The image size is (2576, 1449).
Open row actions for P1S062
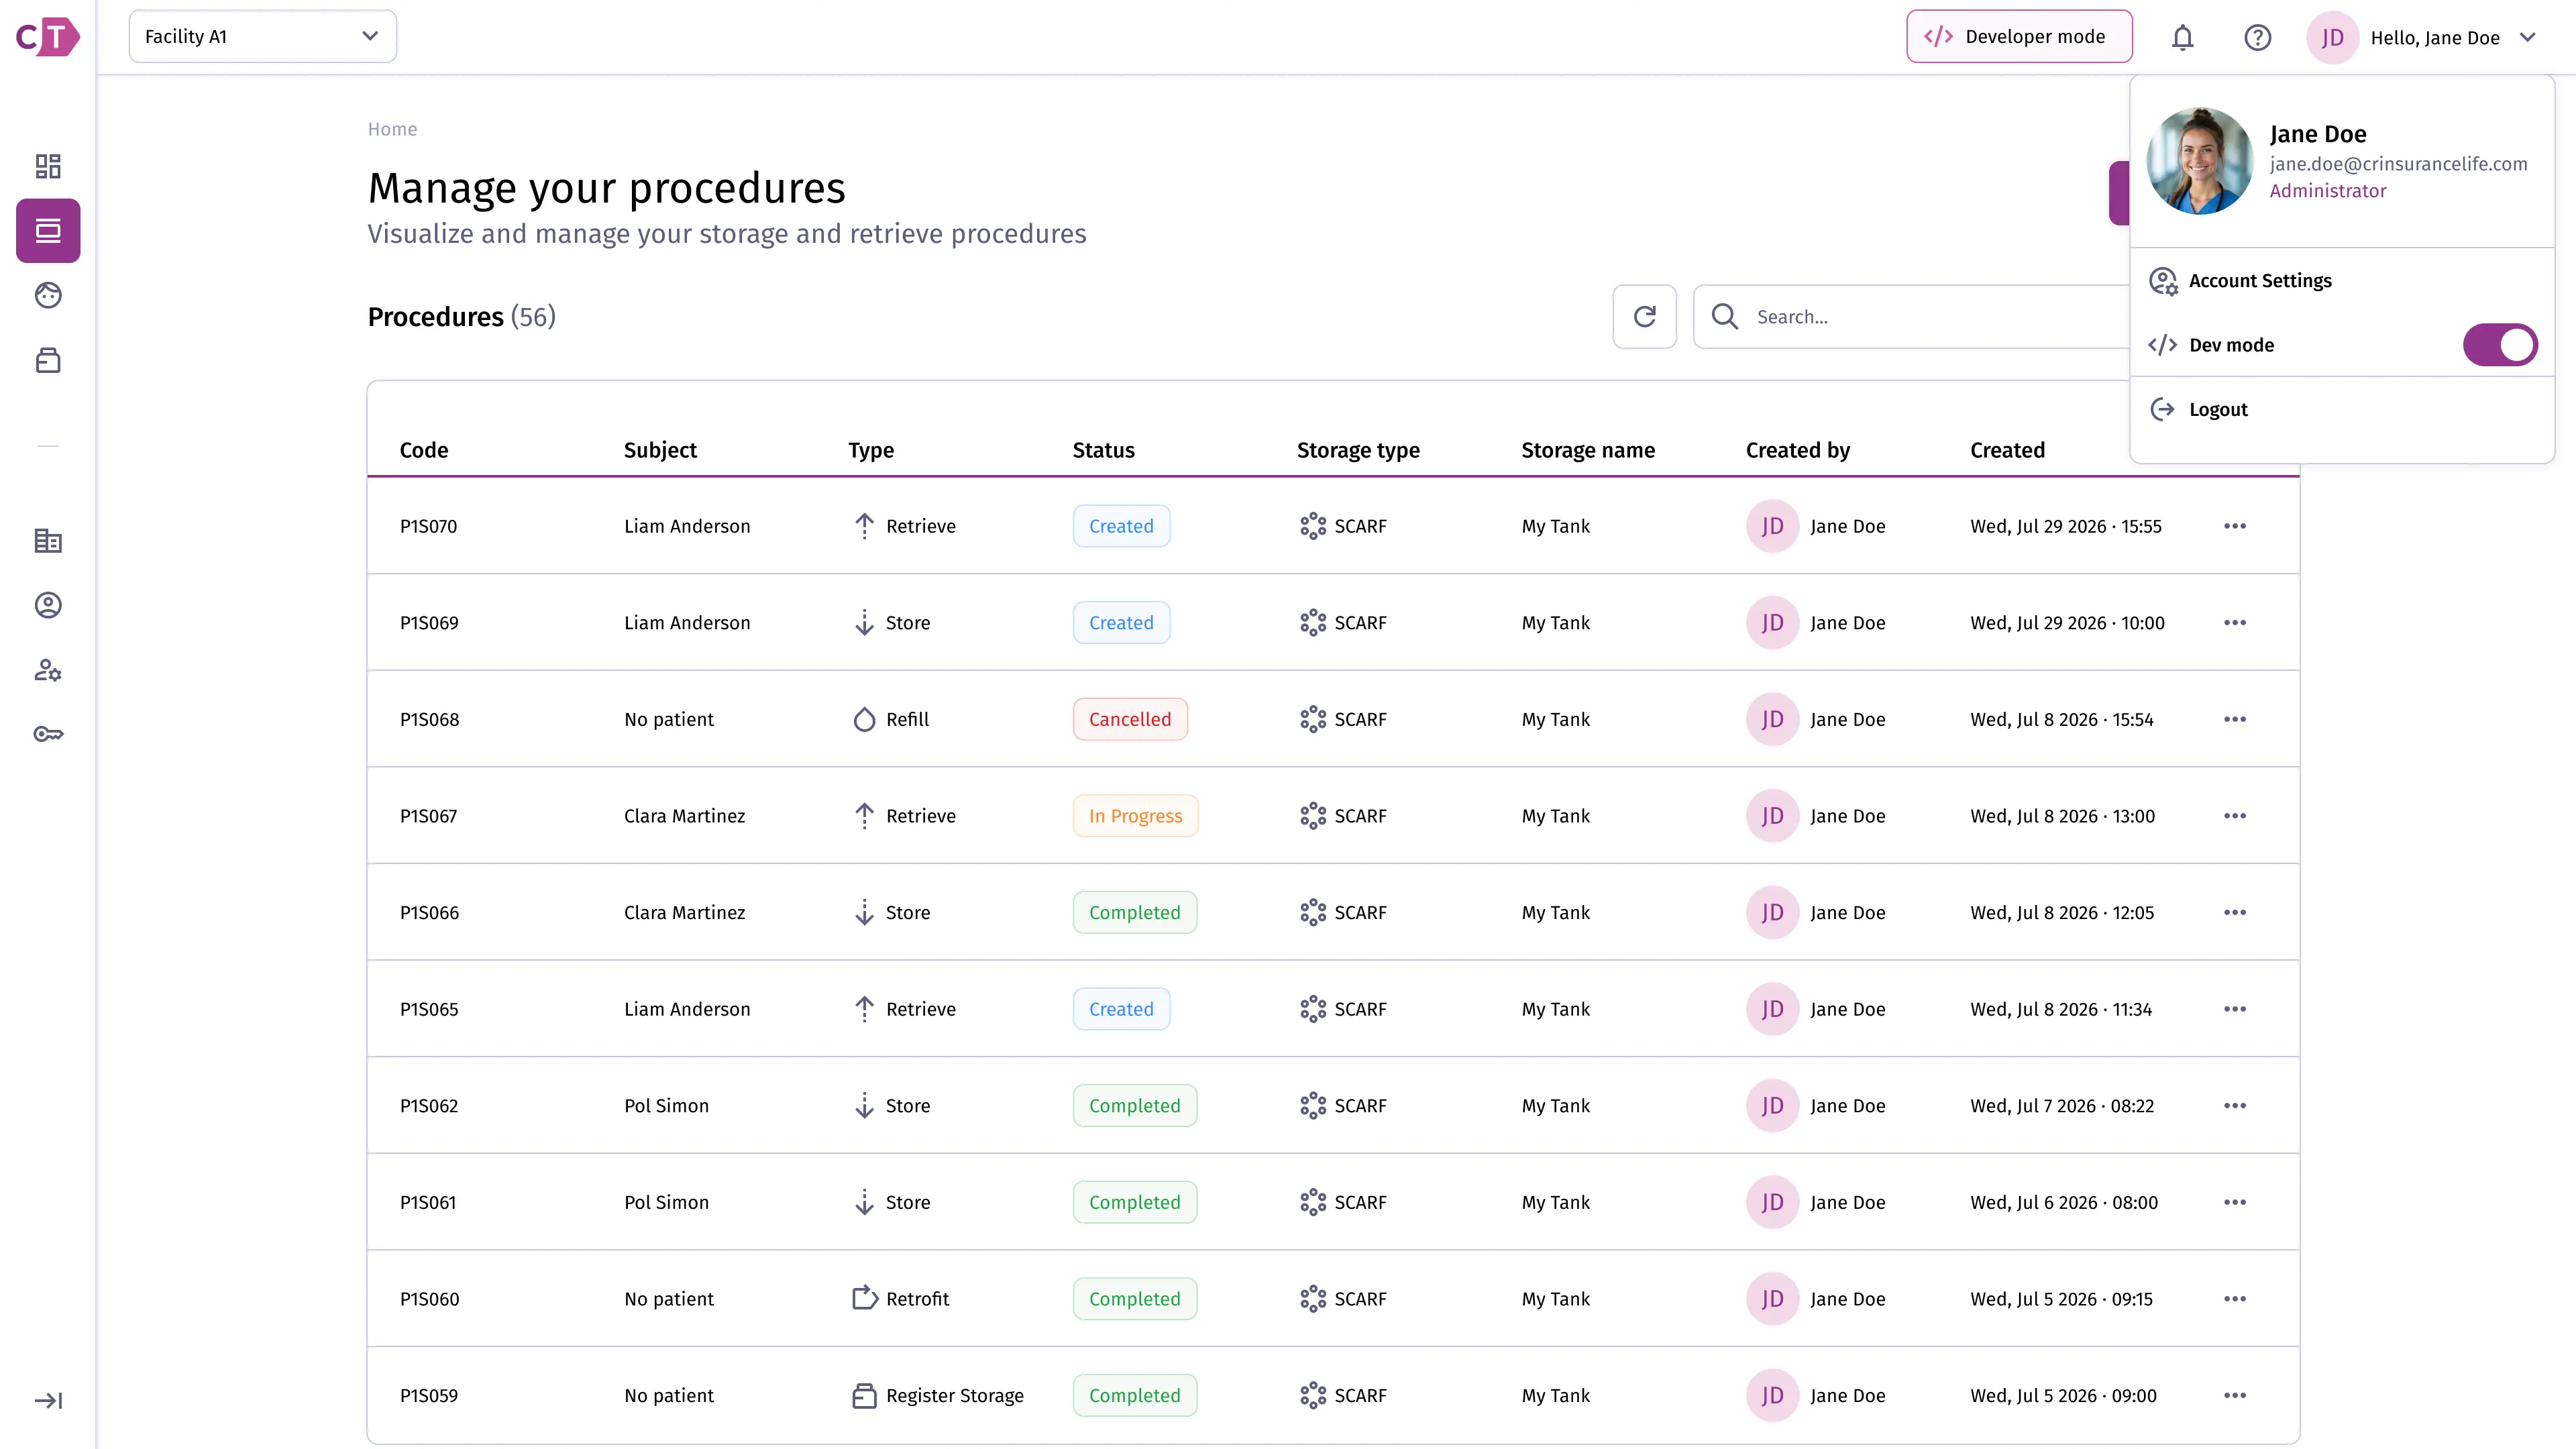coord(2235,1105)
